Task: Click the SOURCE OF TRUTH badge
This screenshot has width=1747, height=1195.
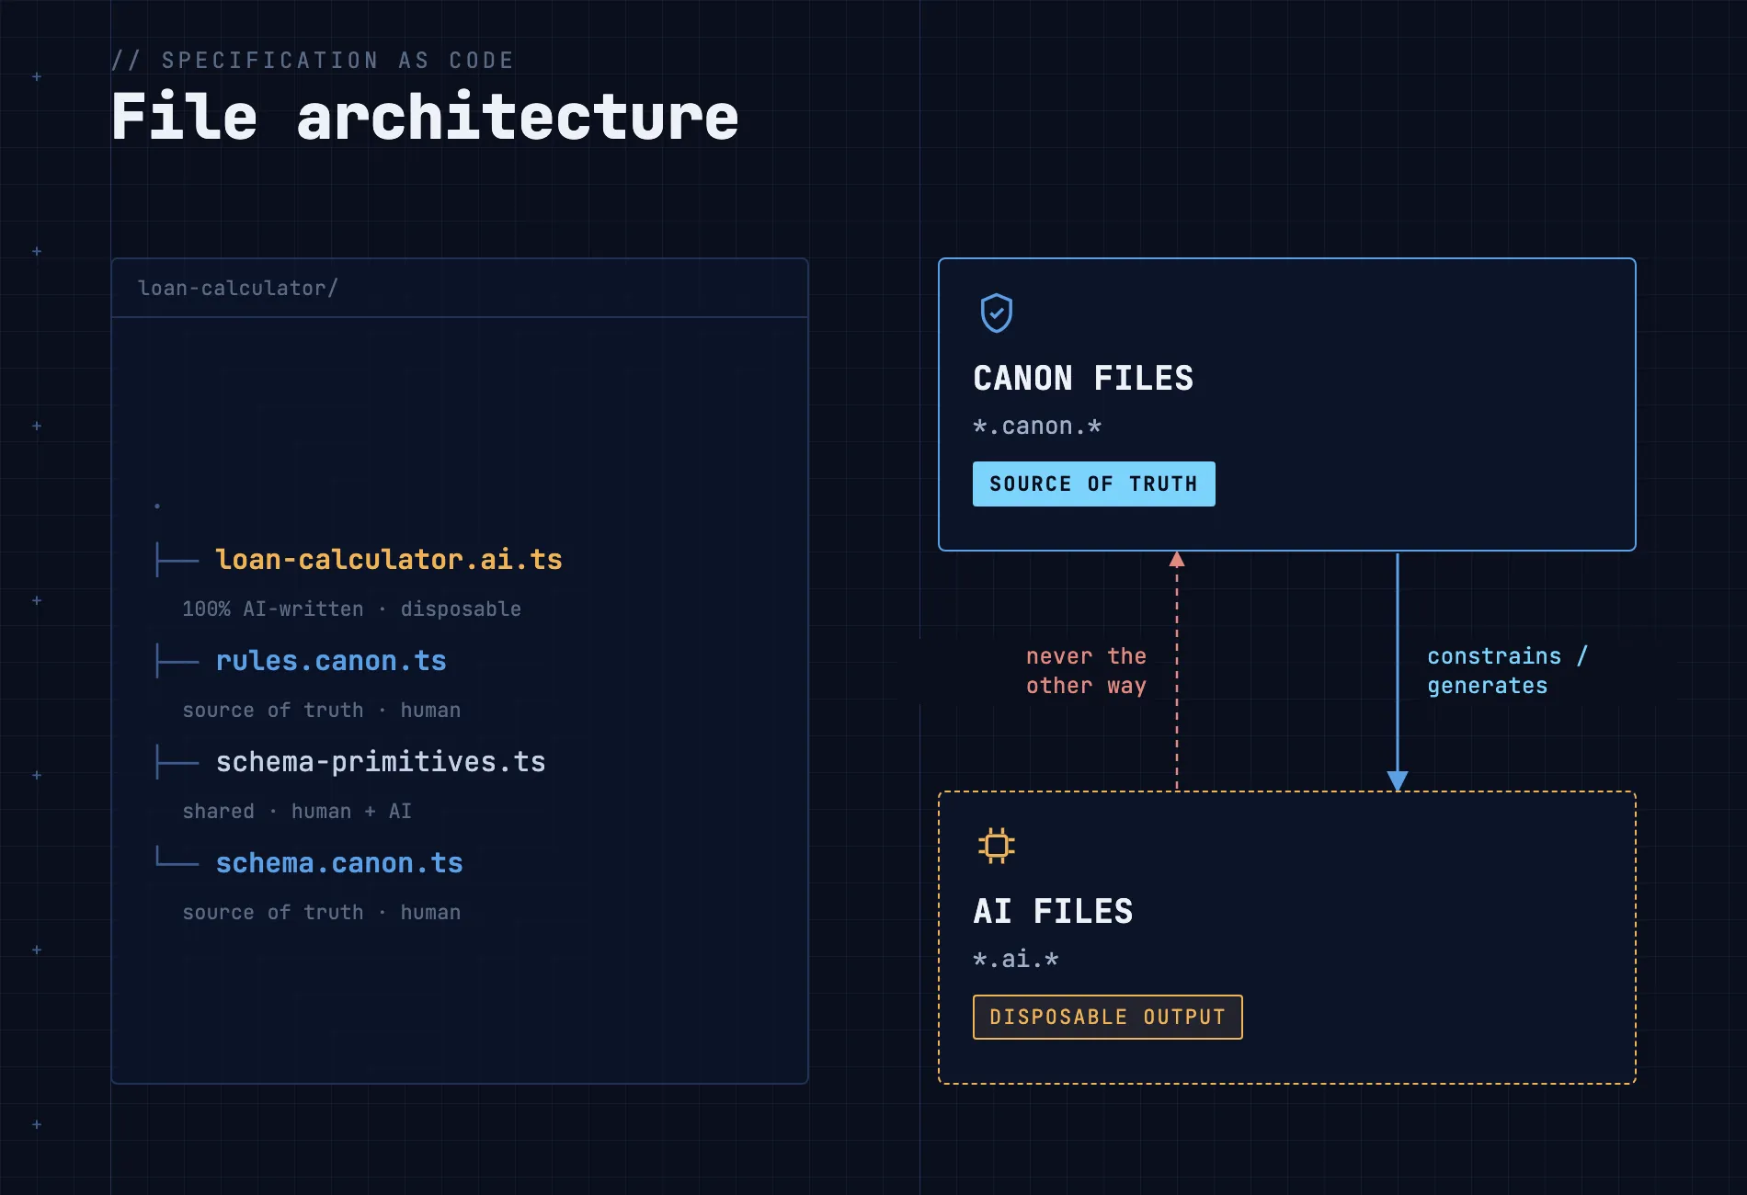Action: 1094,484
